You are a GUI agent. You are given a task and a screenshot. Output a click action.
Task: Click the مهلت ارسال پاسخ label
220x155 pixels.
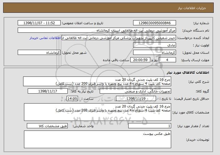(195, 60)
